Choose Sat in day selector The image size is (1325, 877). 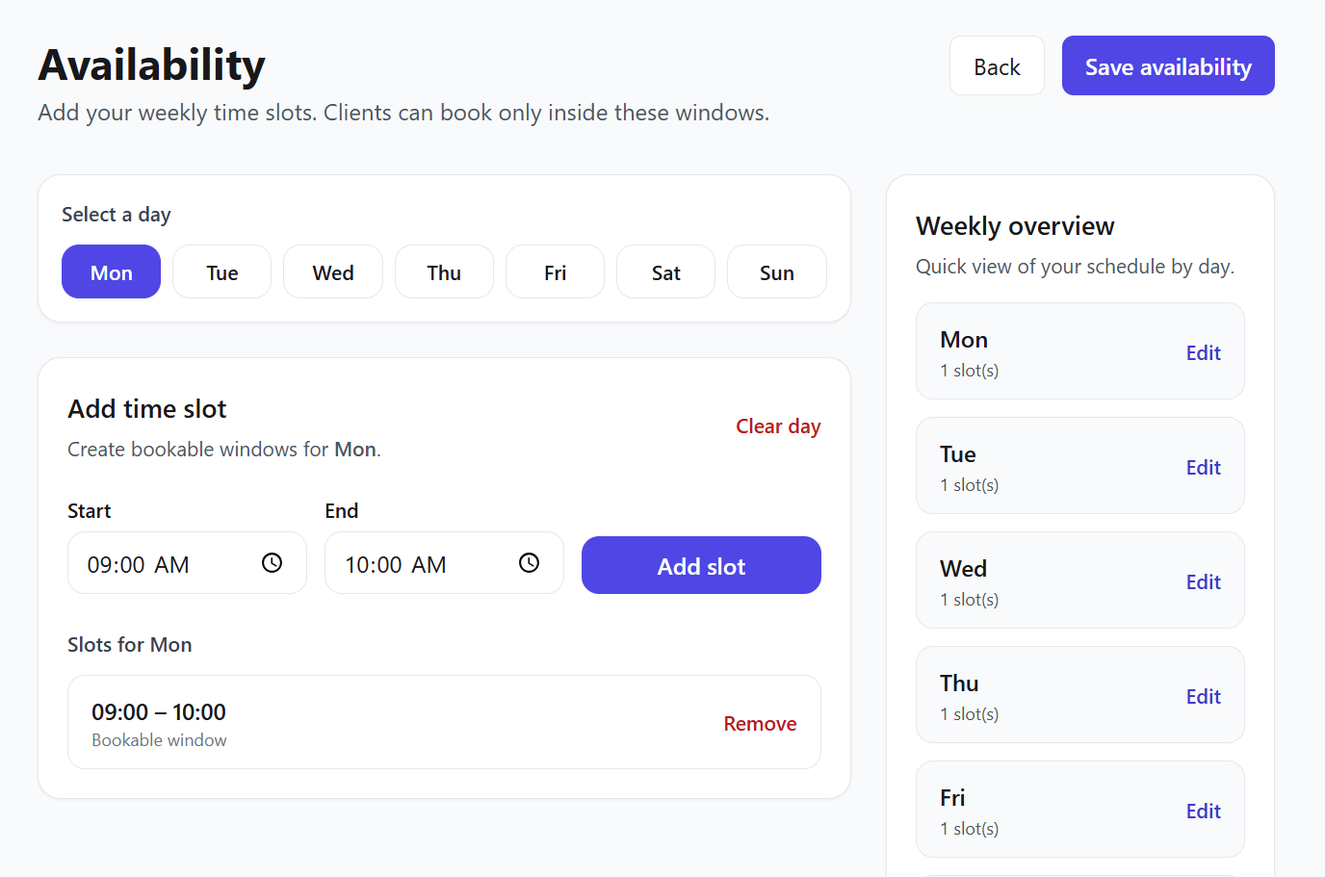665,272
